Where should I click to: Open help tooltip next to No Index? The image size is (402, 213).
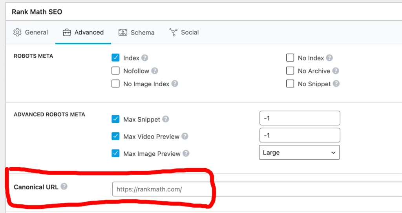(329, 58)
